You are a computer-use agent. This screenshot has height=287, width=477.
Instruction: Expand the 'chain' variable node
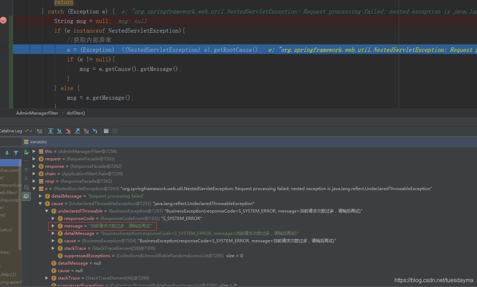click(x=34, y=174)
